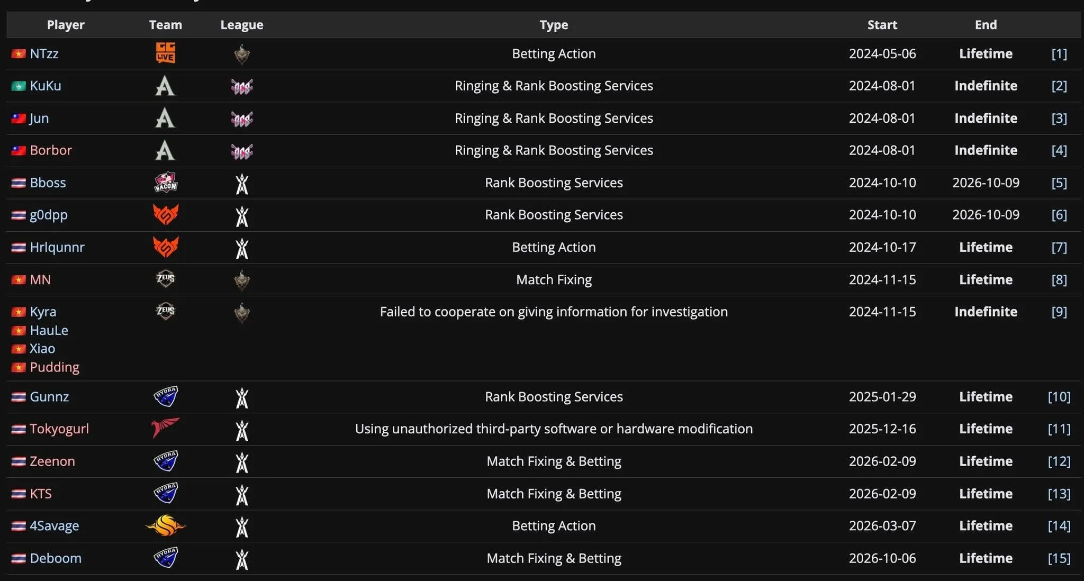
Task: Go to HauLe's player page
Action: coord(49,330)
